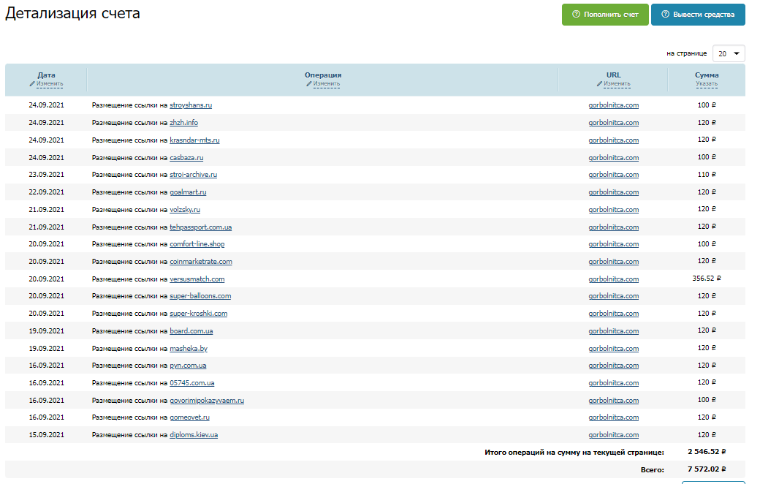Screen dimensions: 760x484
Task: Click Указать under the Сумма column header
Action: click(x=707, y=83)
